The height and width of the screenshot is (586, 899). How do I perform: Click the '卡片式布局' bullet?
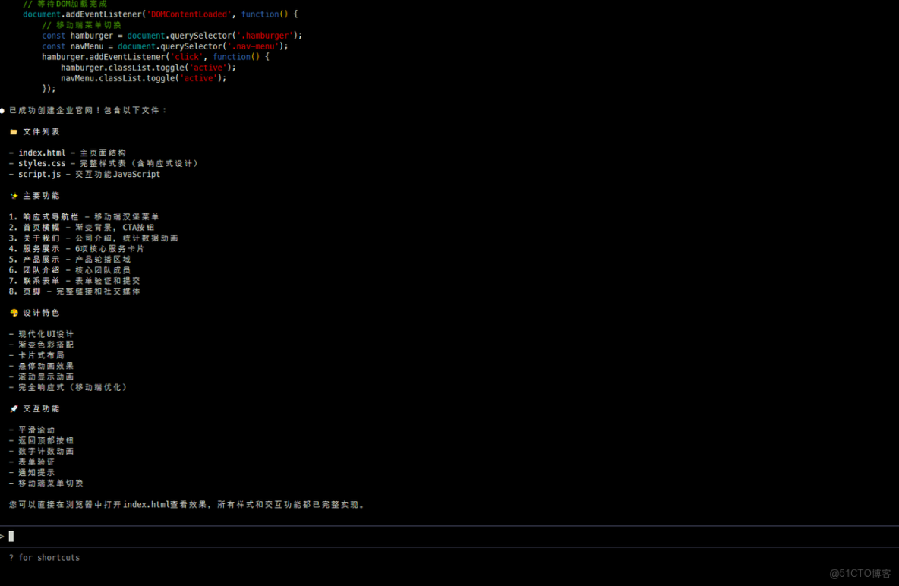click(36, 355)
